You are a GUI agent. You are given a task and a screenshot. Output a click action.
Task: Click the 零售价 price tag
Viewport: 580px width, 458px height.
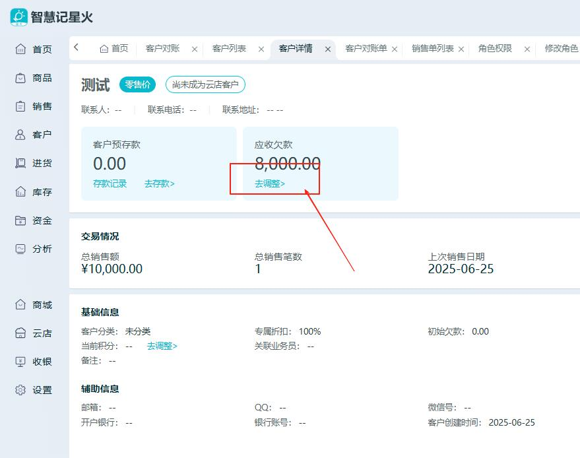coord(138,84)
